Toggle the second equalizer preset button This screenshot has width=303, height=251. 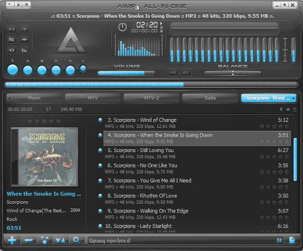[186, 73]
